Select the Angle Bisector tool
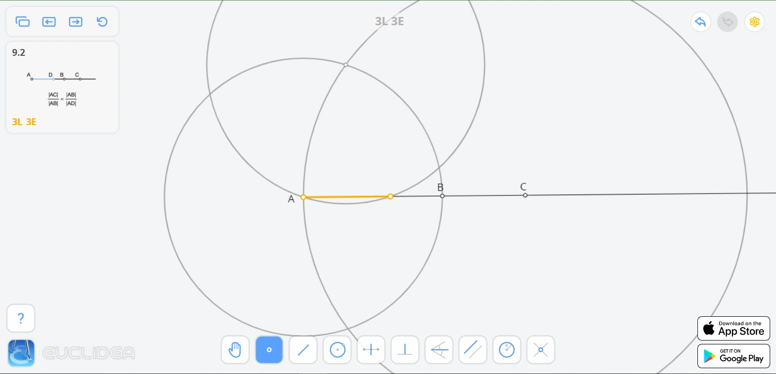 pyautogui.click(x=439, y=350)
